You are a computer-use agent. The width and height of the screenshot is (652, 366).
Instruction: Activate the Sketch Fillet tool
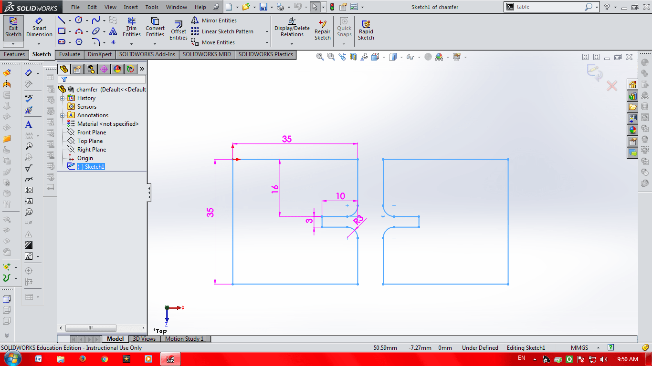pyautogui.click(x=96, y=42)
